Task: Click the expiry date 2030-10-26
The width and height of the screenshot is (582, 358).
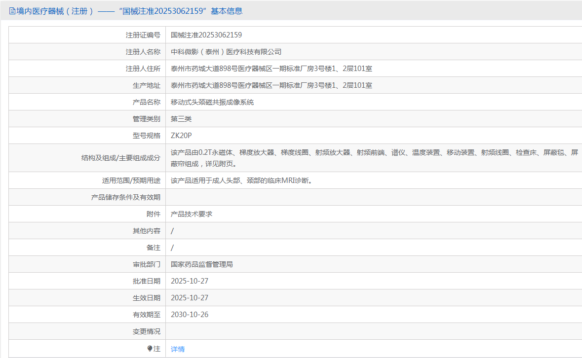Action: coord(190,315)
